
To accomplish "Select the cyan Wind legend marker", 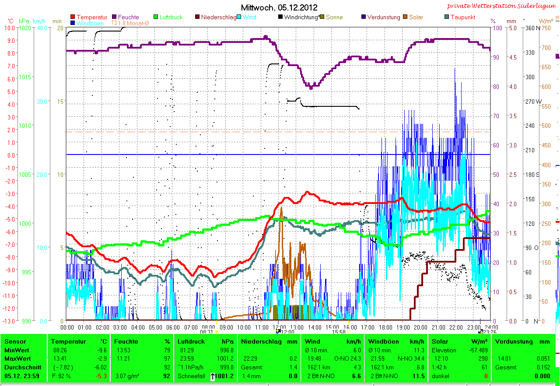I will (239, 17).
